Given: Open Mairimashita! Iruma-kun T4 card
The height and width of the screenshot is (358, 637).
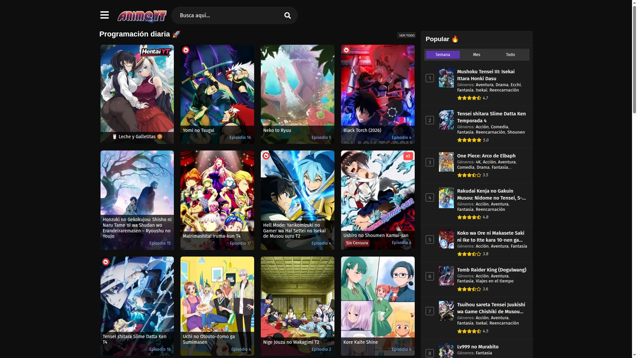Looking at the screenshot, I should pyautogui.click(x=217, y=200).
